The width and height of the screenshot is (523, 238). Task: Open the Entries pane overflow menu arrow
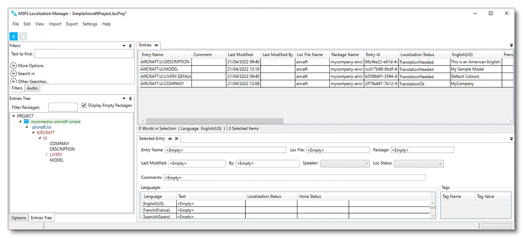(511, 45)
